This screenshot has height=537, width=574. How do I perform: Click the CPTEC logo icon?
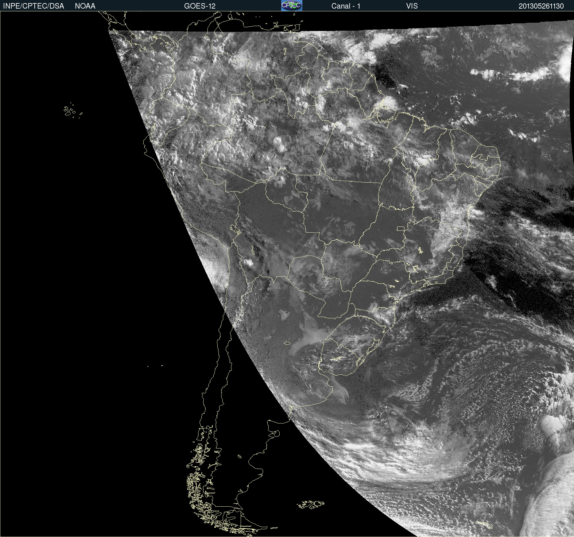point(292,6)
